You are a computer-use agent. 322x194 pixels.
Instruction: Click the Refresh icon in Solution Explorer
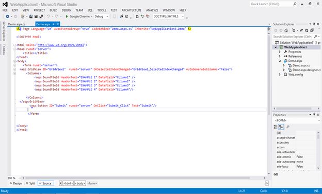click(307, 30)
